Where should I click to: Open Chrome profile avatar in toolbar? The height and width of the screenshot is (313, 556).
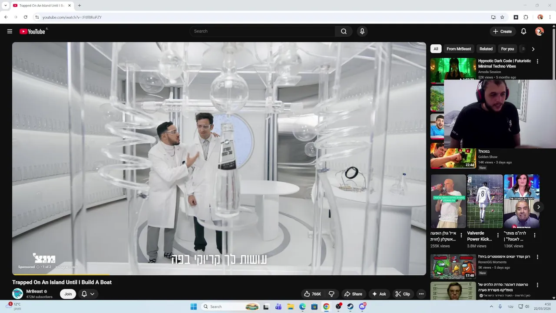coord(540,17)
